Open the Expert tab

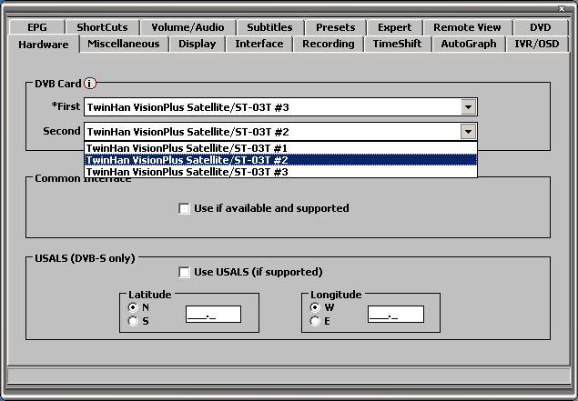coord(394,27)
